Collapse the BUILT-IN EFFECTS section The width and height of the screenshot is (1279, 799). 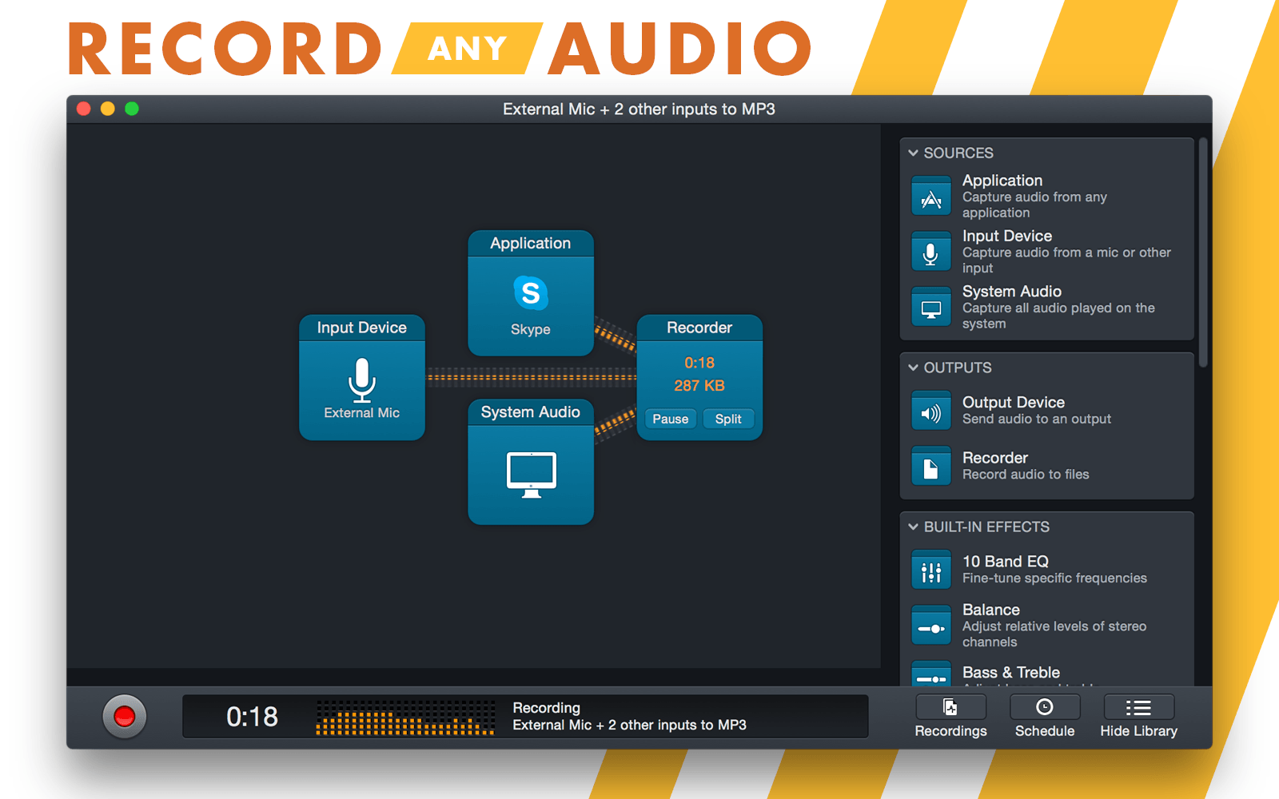coord(913,527)
